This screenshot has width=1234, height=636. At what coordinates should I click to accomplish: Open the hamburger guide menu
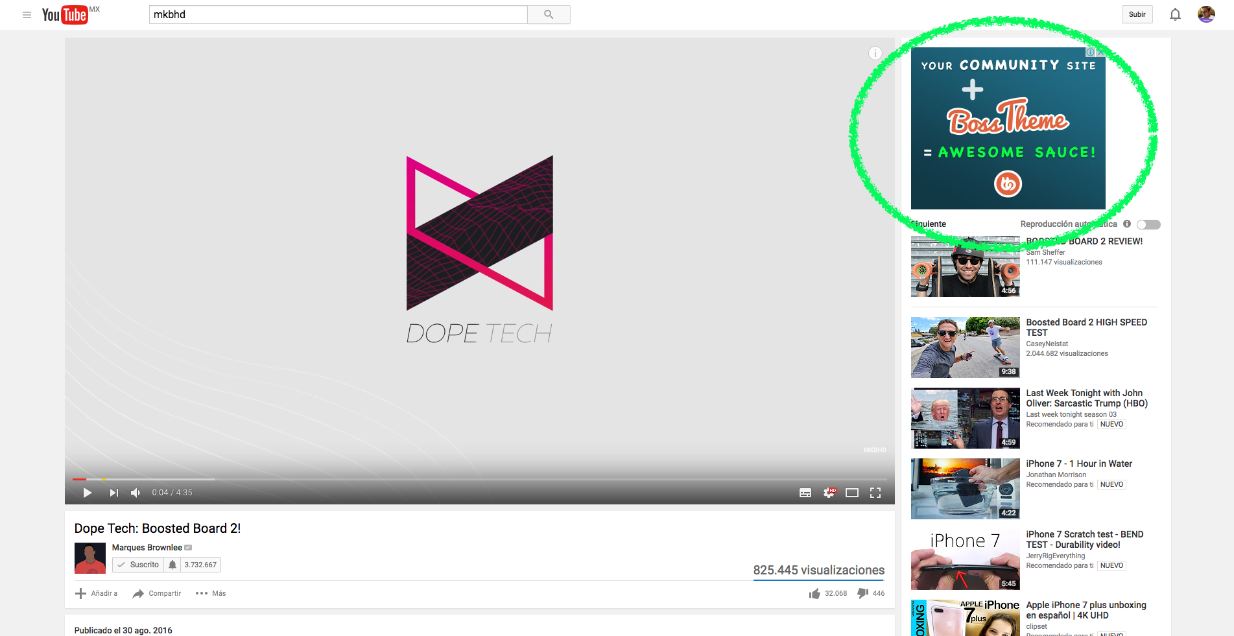27,15
